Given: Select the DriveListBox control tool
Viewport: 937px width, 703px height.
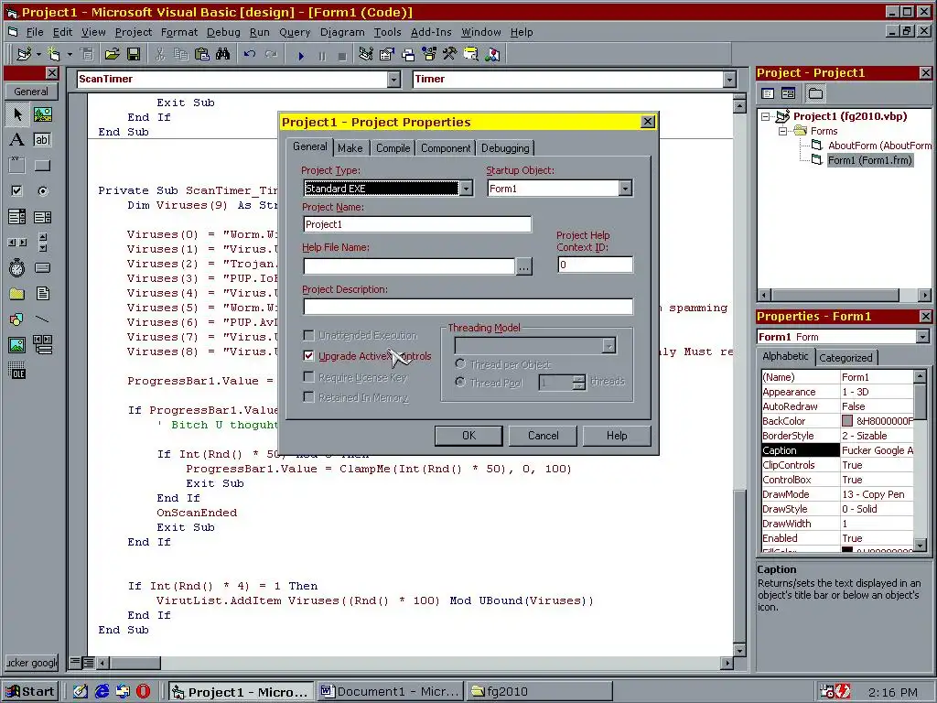Looking at the screenshot, I should coord(42,268).
